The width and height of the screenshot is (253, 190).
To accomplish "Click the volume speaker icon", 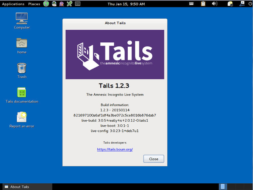I will 214,4.
